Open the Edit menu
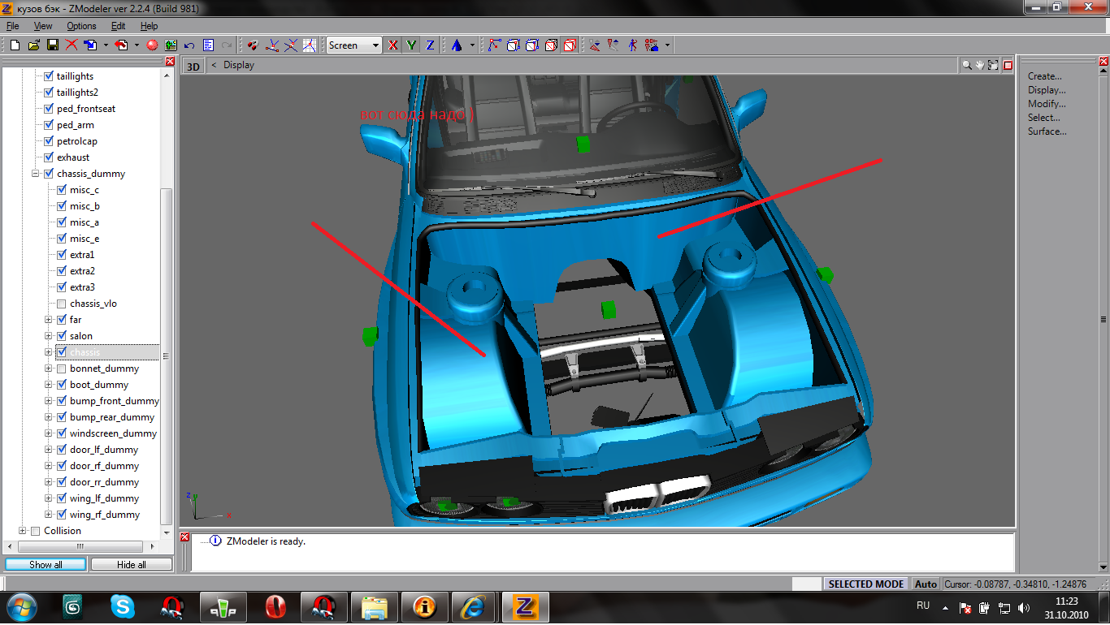 pos(119,26)
